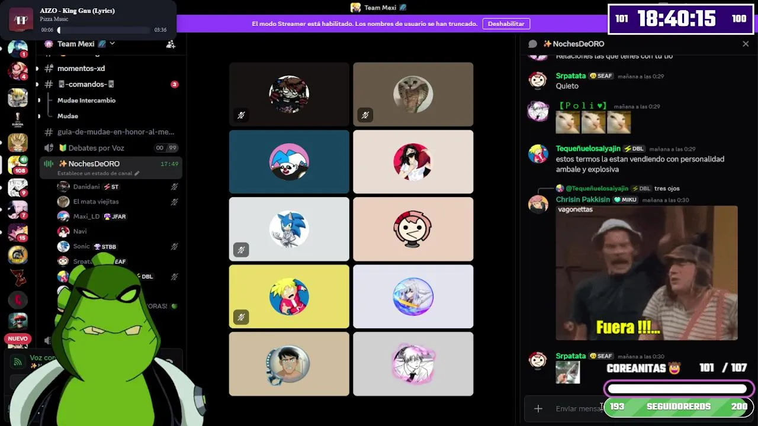
Task: Click the Poli username in chat
Action: tap(583, 106)
